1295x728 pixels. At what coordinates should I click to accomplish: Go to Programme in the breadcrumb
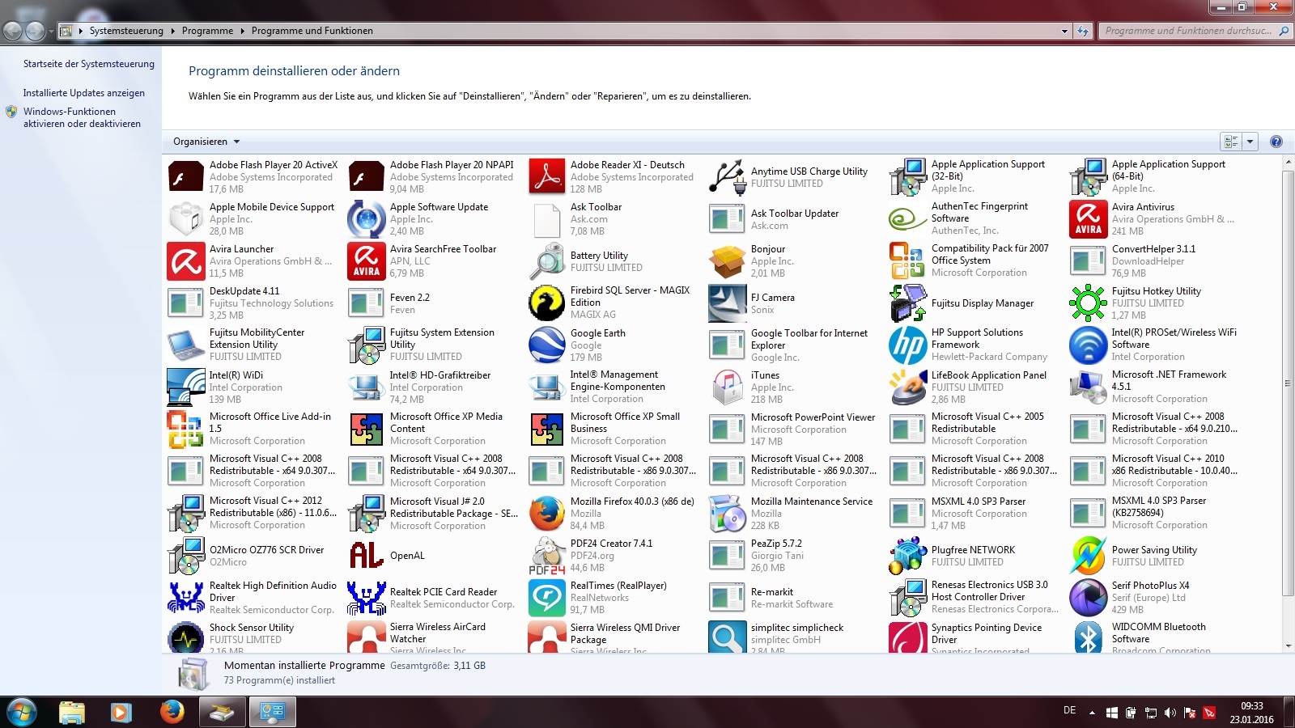pos(207,31)
